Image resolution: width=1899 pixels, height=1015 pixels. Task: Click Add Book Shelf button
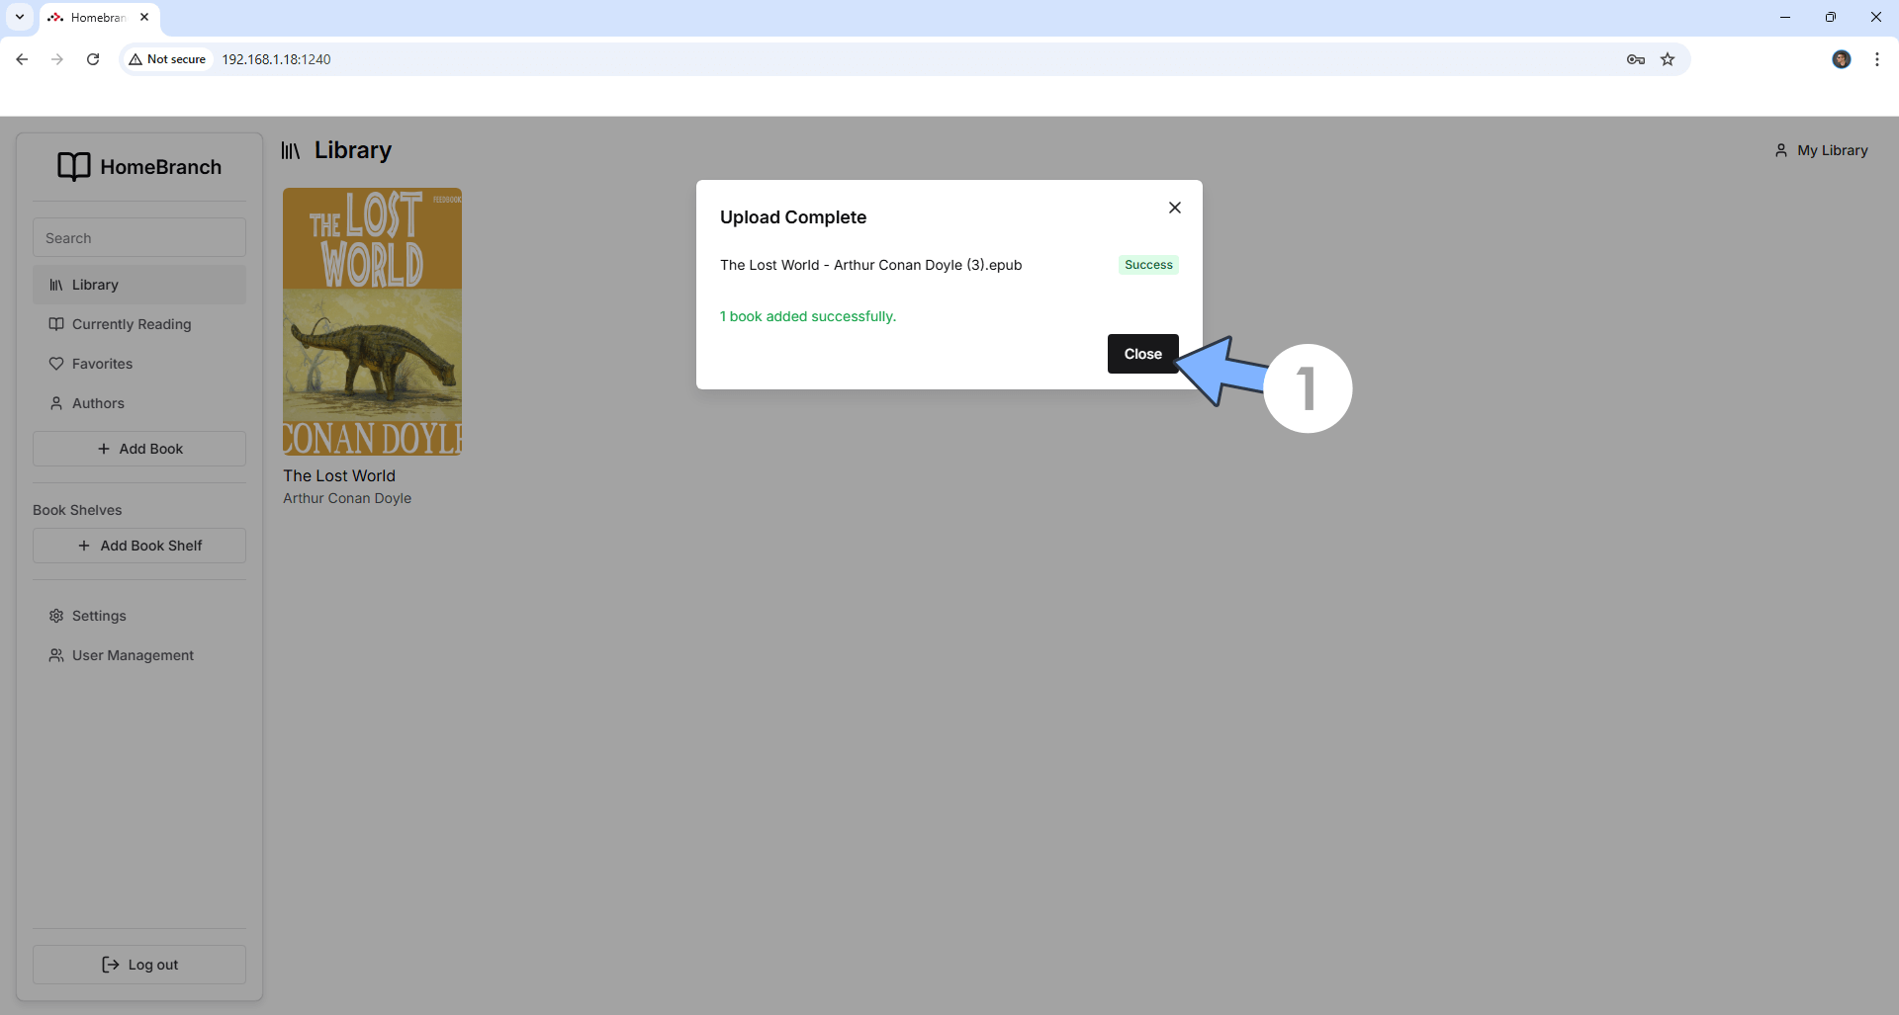coord(139,546)
